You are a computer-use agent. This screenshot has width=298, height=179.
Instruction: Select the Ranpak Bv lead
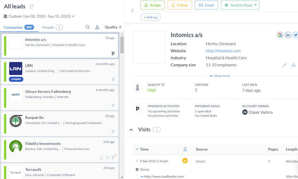(60, 124)
